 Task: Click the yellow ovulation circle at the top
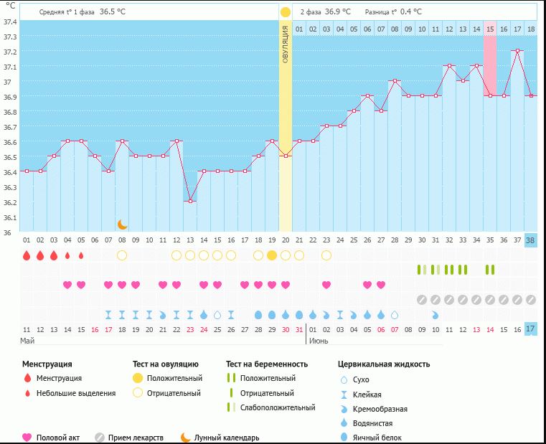286,12
